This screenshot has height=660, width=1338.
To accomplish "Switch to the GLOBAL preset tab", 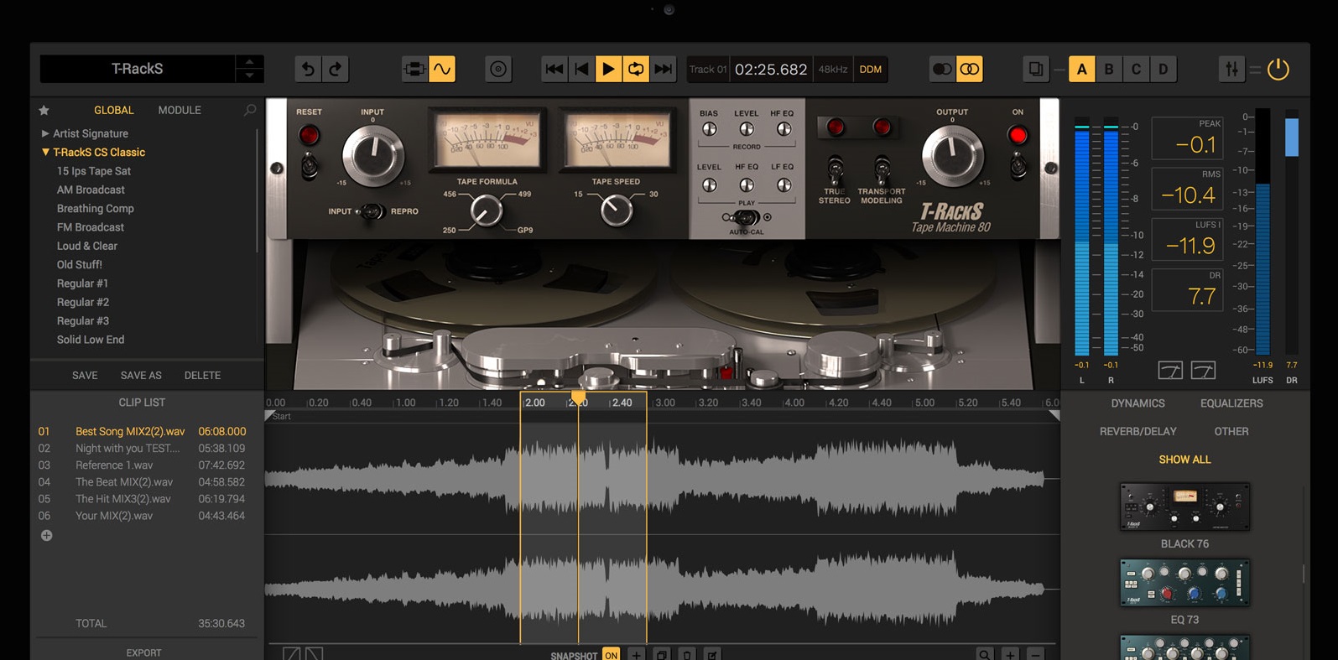I will click(x=113, y=110).
